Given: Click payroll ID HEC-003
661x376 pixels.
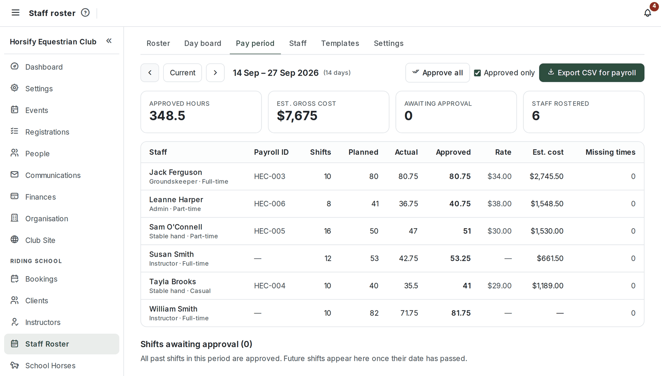Looking at the screenshot, I should coord(269,176).
